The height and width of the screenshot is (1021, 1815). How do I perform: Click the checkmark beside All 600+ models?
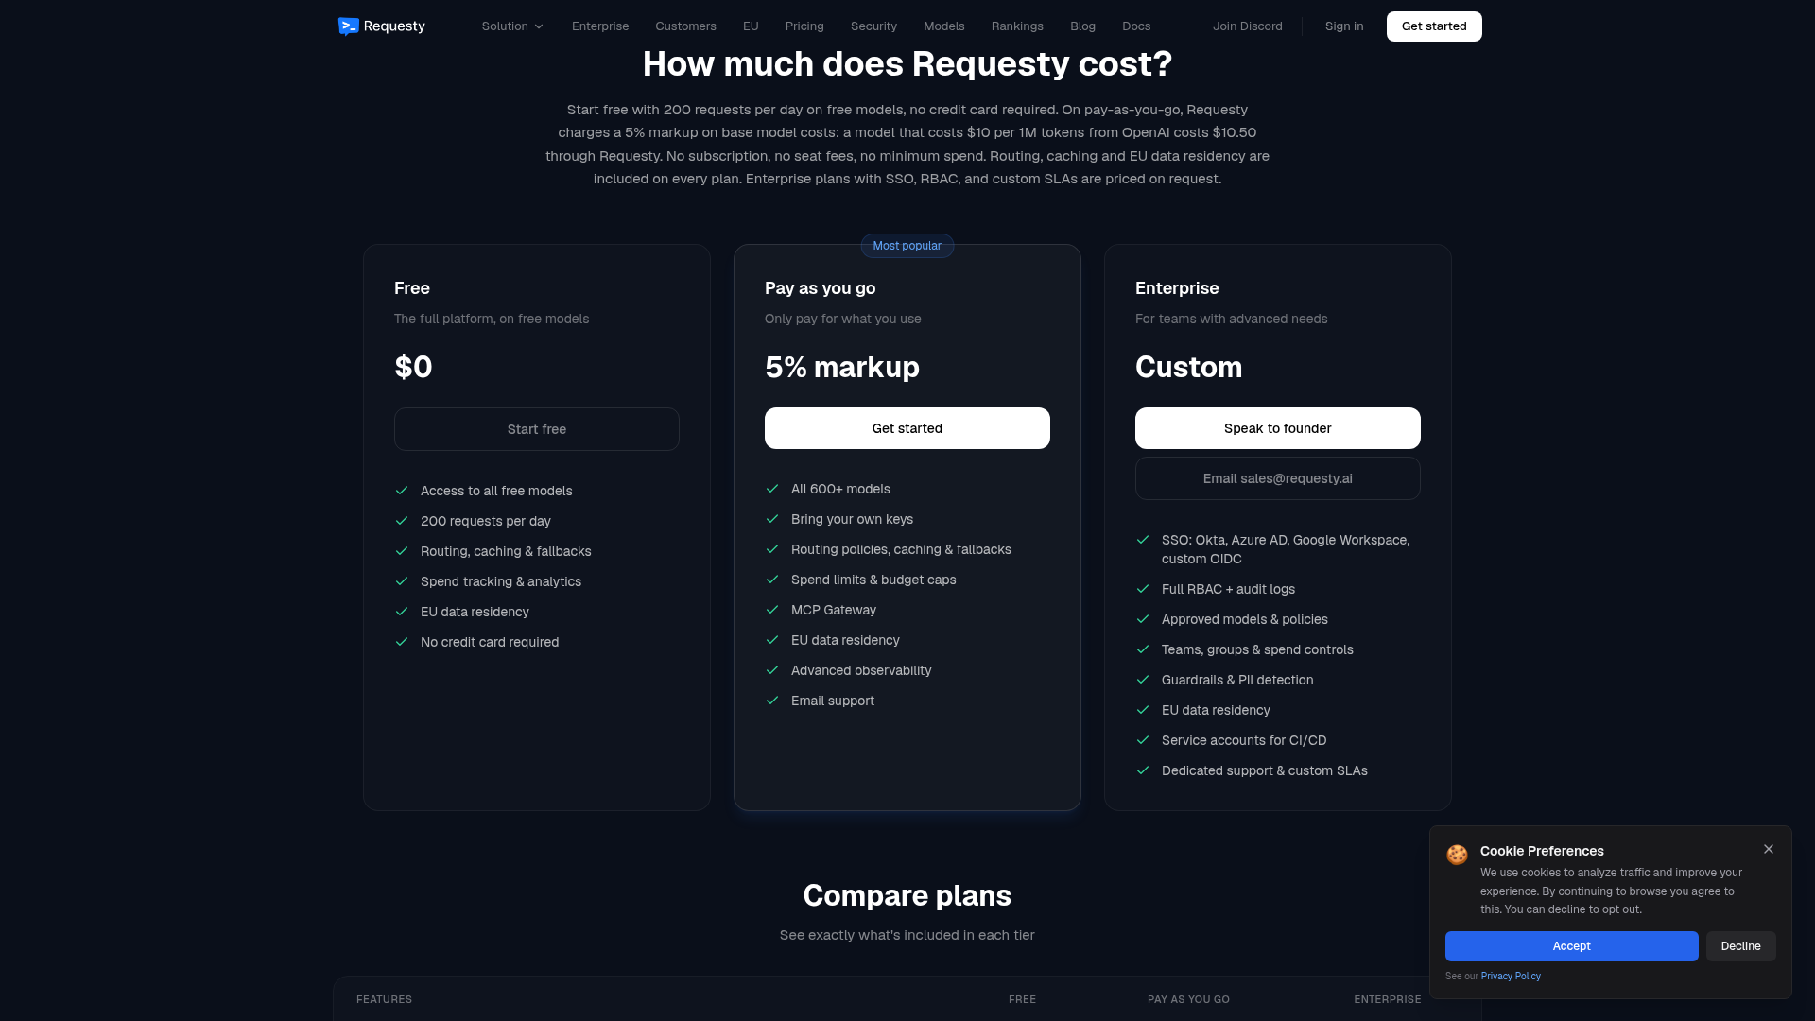tap(772, 489)
